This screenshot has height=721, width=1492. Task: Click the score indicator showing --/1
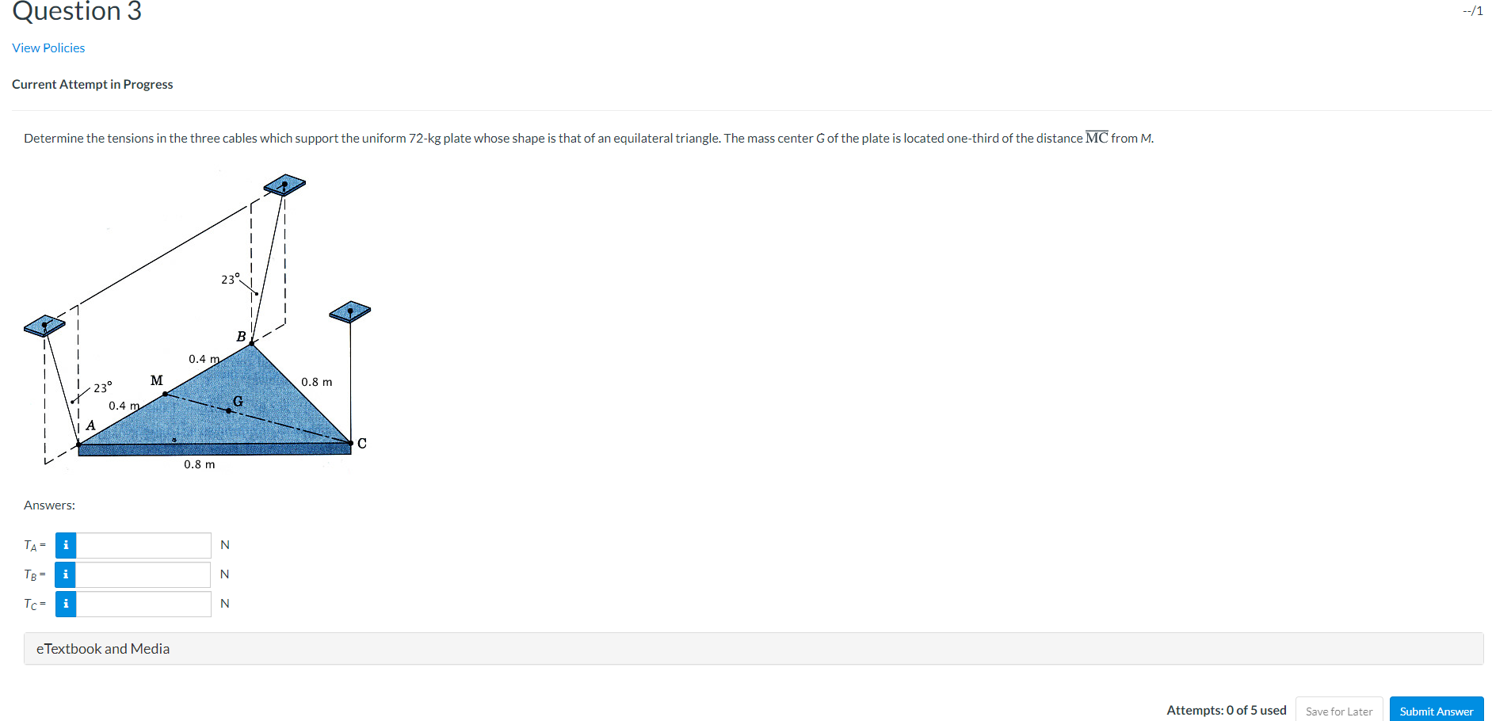pos(1472,10)
